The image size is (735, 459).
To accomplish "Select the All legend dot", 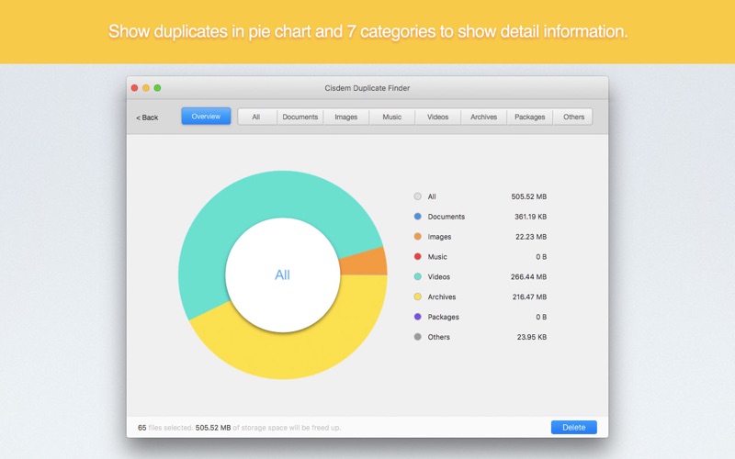I will (418, 196).
